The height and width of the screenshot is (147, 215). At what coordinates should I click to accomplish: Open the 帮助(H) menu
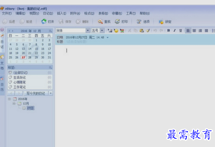pyautogui.click(x=145, y=13)
